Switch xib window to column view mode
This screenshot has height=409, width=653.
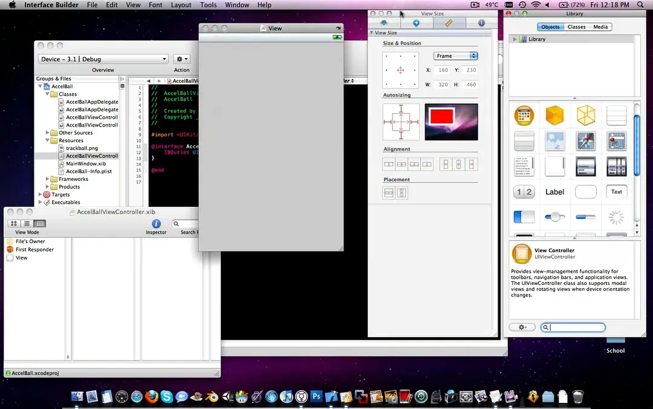point(40,224)
